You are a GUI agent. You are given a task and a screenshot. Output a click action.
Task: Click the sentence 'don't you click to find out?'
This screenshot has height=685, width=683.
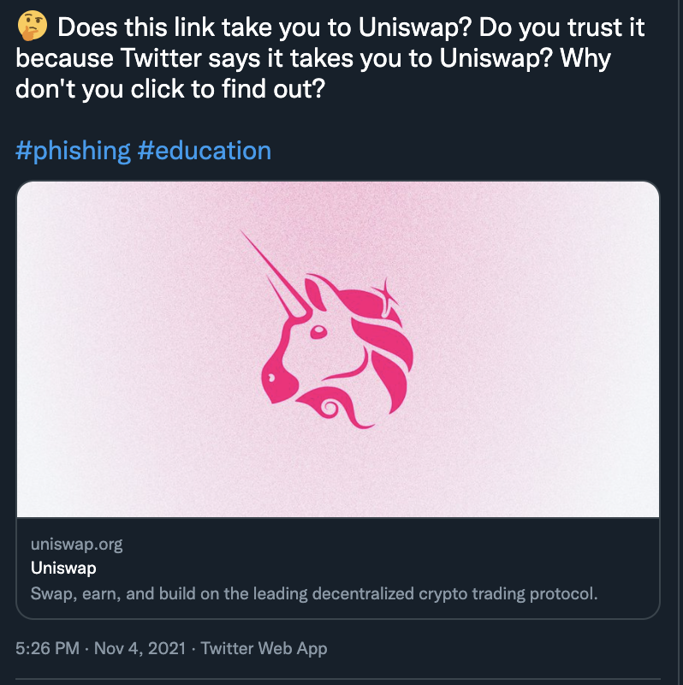tap(170, 89)
